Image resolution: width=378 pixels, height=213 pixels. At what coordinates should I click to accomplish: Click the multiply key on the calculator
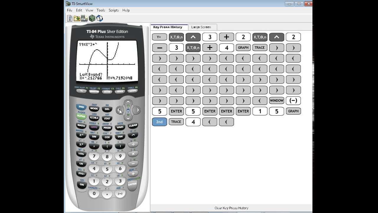pyautogui.click(x=133, y=154)
